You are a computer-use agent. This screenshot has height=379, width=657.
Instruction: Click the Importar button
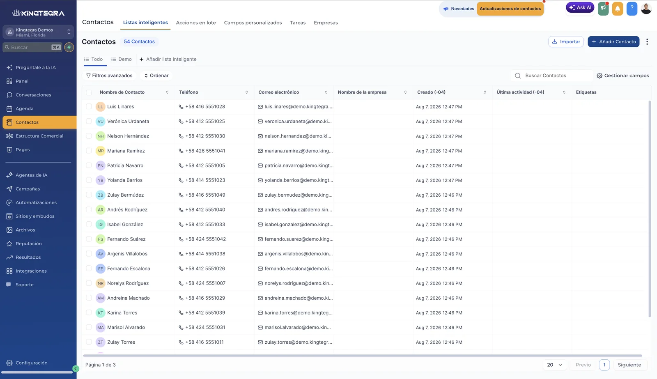click(566, 42)
